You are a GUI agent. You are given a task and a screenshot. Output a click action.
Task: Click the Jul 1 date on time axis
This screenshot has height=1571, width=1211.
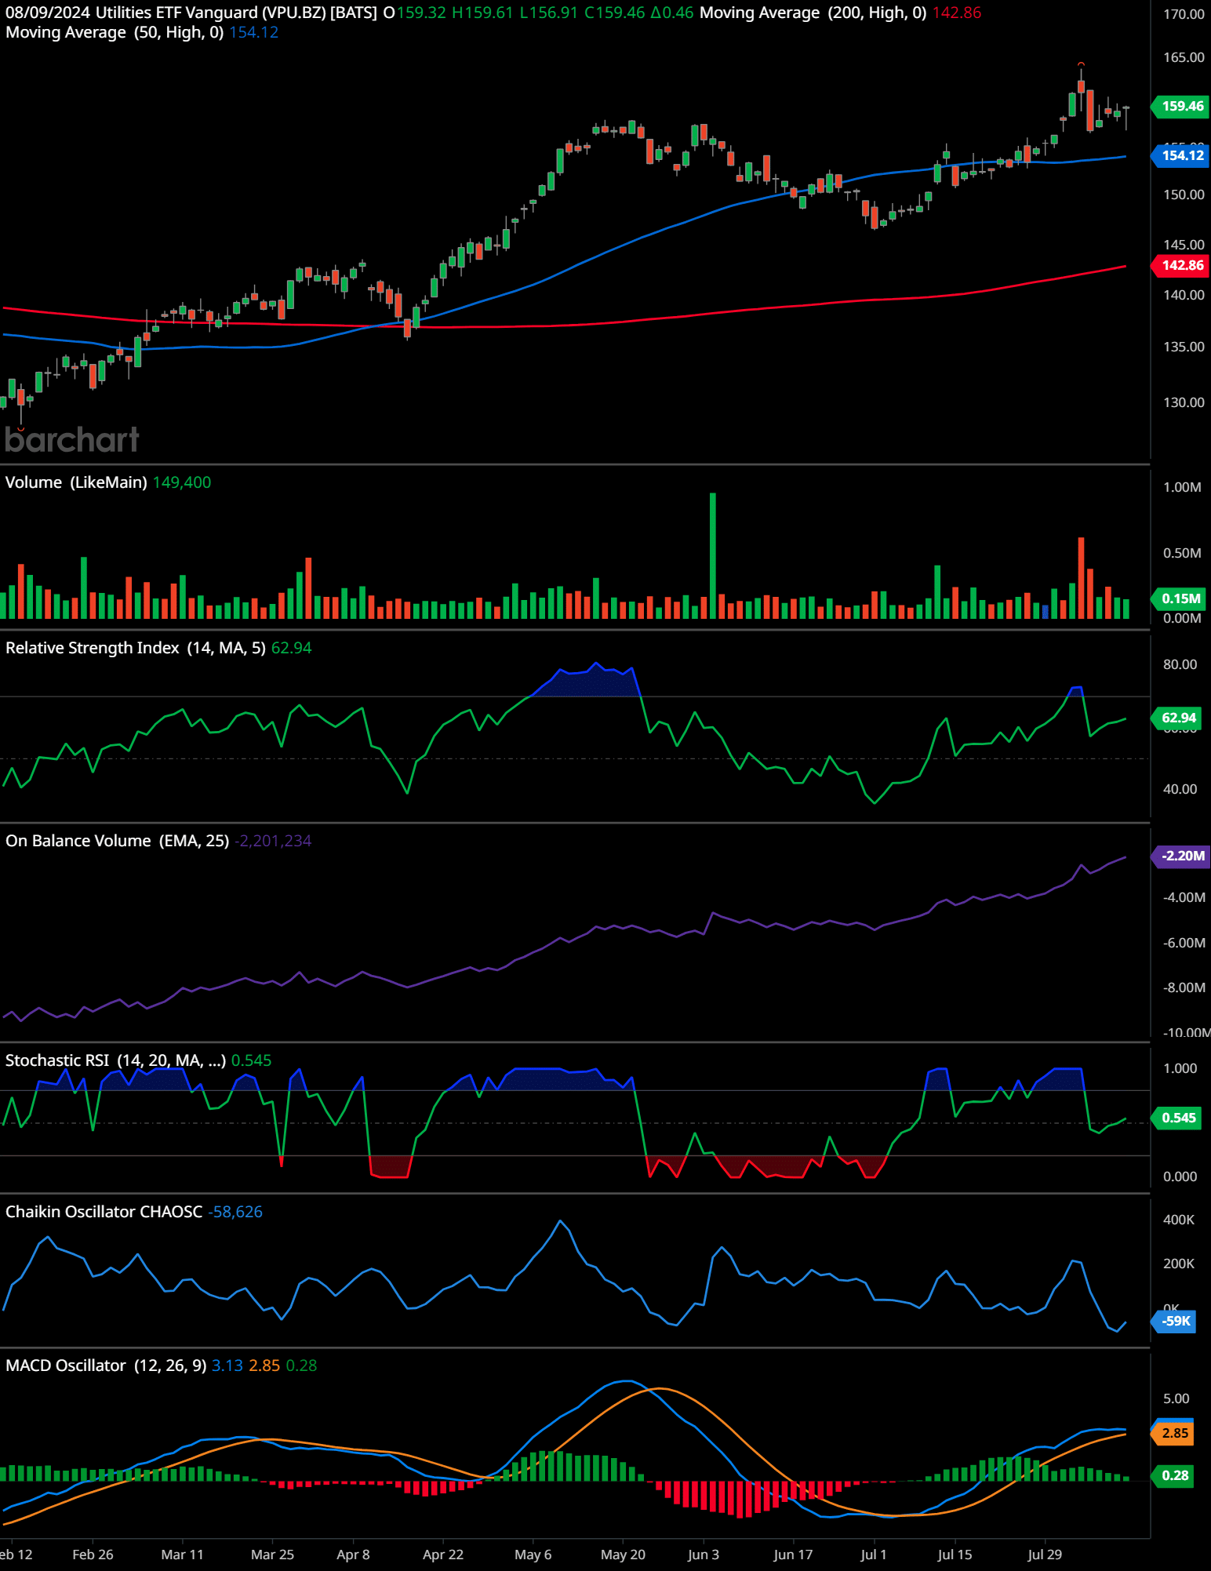click(x=874, y=1555)
